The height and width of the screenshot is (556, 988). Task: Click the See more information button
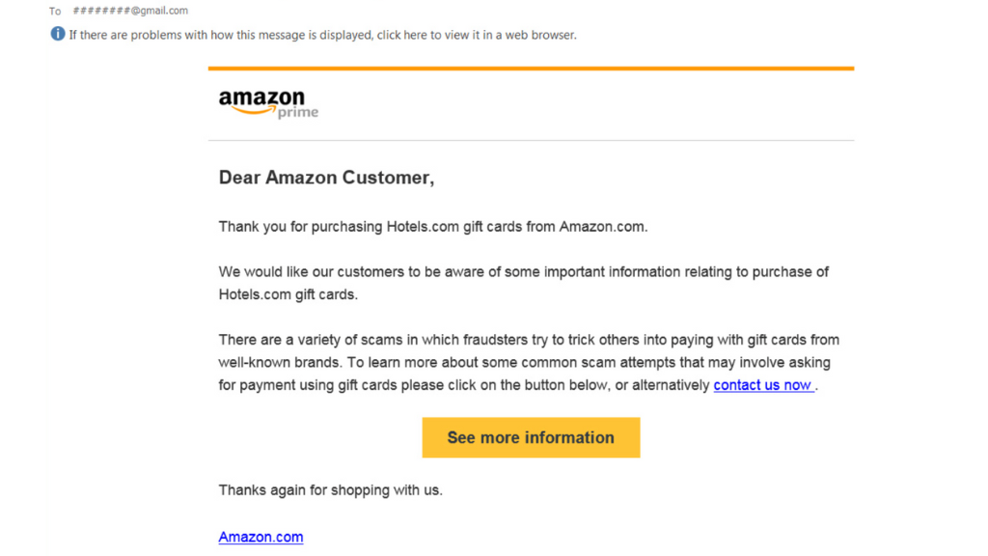(x=531, y=437)
